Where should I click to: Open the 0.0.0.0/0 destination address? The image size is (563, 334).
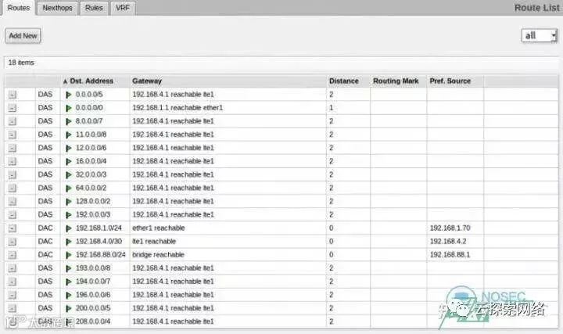coord(89,108)
